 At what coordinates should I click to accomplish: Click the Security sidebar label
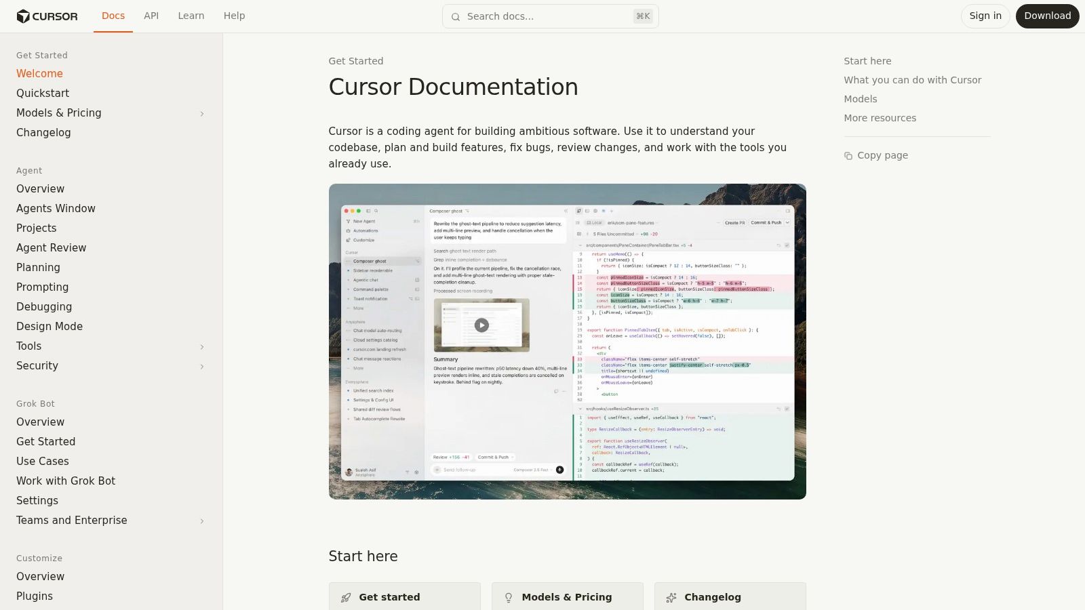tap(37, 366)
